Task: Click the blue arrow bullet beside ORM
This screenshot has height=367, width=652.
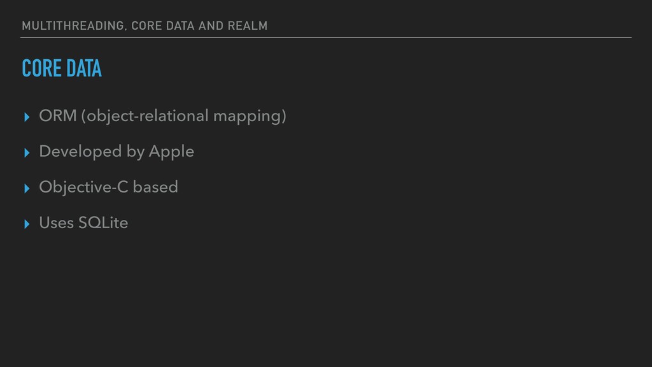Action: point(27,117)
